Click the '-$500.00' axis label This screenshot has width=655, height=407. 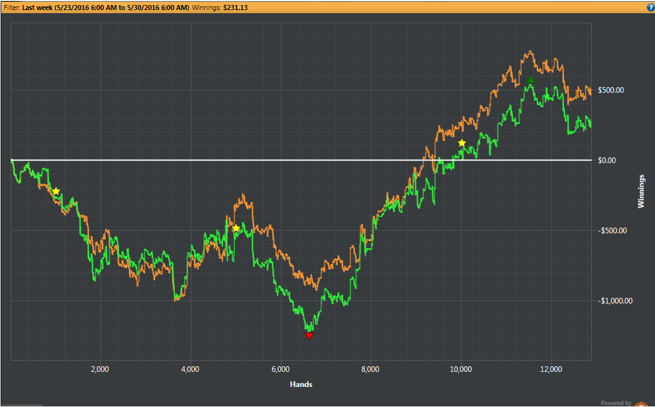(x=612, y=230)
